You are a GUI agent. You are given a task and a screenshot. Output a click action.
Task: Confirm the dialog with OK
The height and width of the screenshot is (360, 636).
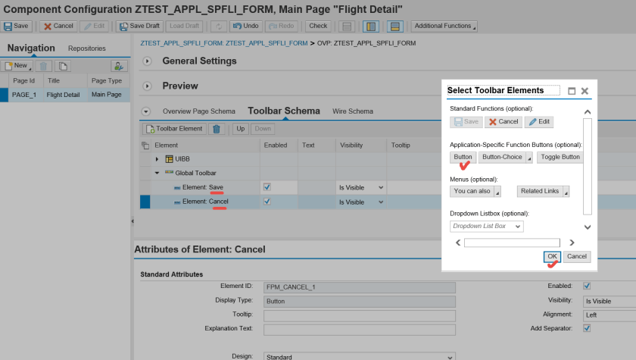tap(552, 256)
